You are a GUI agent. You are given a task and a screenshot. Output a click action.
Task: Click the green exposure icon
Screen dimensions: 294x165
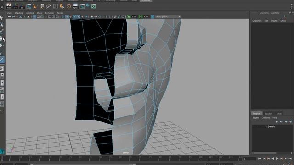[129, 16]
